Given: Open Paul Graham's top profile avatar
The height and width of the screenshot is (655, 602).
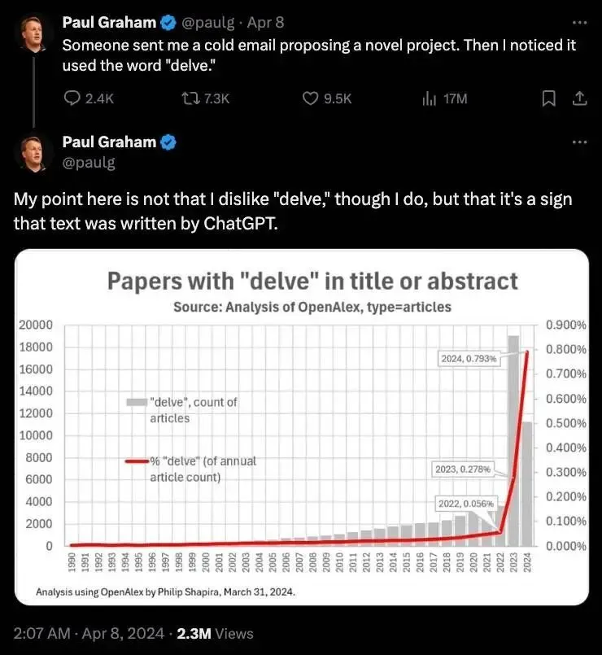Looking at the screenshot, I should [x=34, y=34].
